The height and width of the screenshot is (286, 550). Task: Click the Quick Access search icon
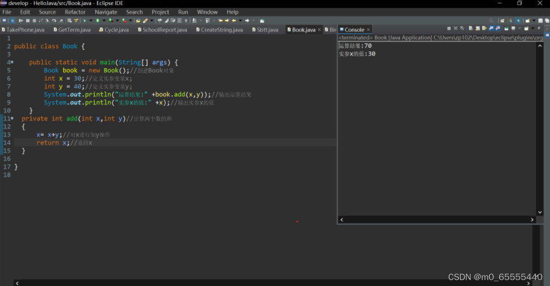point(491,21)
